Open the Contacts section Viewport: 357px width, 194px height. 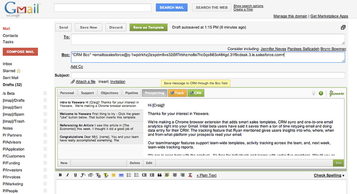pos(10,35)
